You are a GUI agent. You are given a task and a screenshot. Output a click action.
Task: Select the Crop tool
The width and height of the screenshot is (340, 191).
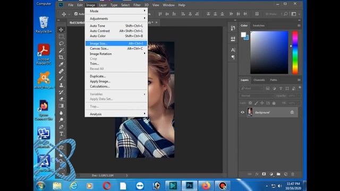tap(62, 57)
